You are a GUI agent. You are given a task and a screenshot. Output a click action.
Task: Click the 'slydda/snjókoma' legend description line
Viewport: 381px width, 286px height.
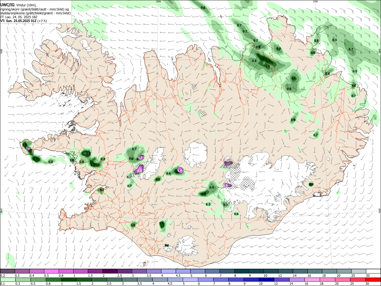(35, 13)
